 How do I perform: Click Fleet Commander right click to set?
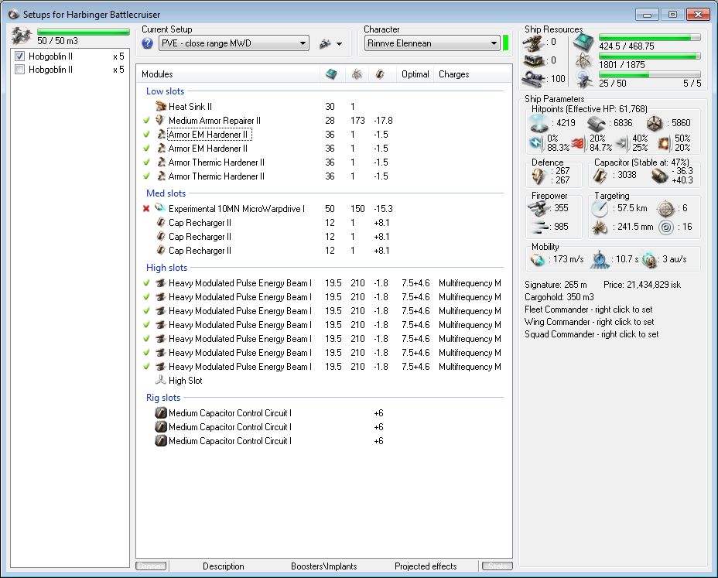(x=589, y=310)
